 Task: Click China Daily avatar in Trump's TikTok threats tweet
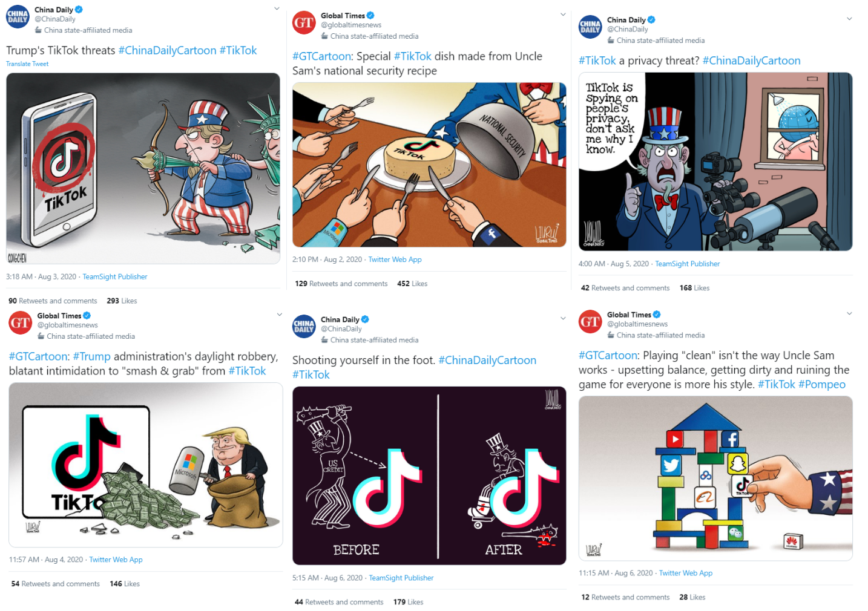18,17
